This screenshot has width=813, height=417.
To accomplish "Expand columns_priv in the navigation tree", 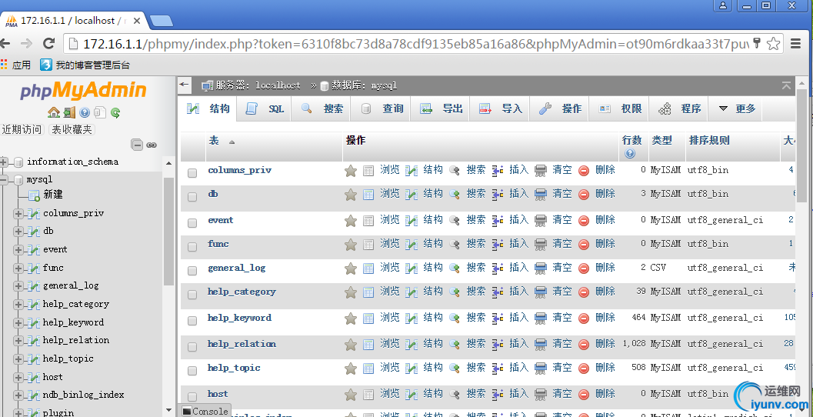I will click(18, 213).
